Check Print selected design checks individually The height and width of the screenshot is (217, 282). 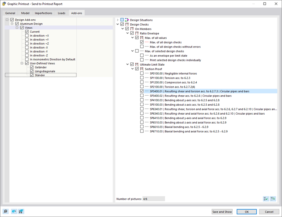click(142, 60)
